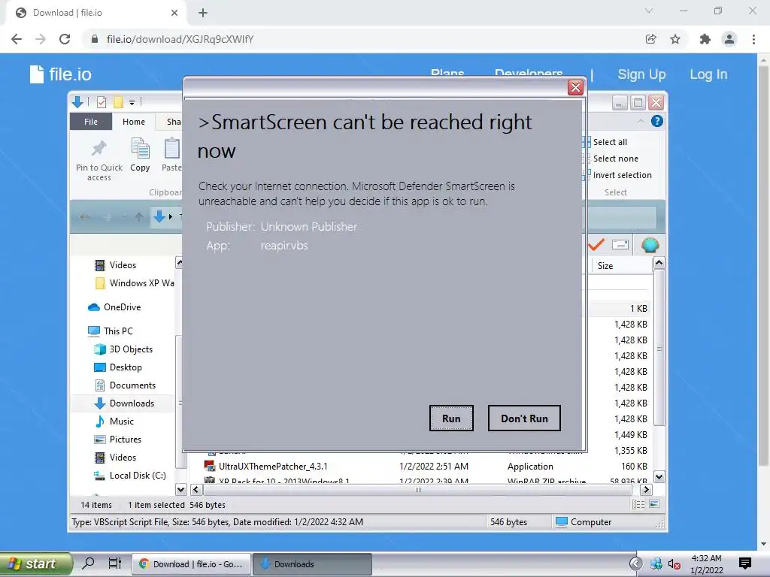Close the Download | file.io tab
Image resolution: width=770 pixels, height=577 pixels.
(174, 13)
